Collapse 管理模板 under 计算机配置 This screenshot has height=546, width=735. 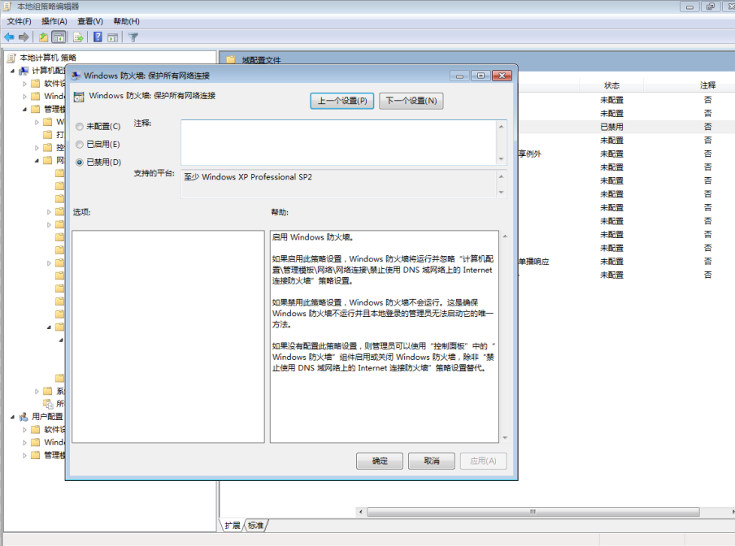(25, 110)
